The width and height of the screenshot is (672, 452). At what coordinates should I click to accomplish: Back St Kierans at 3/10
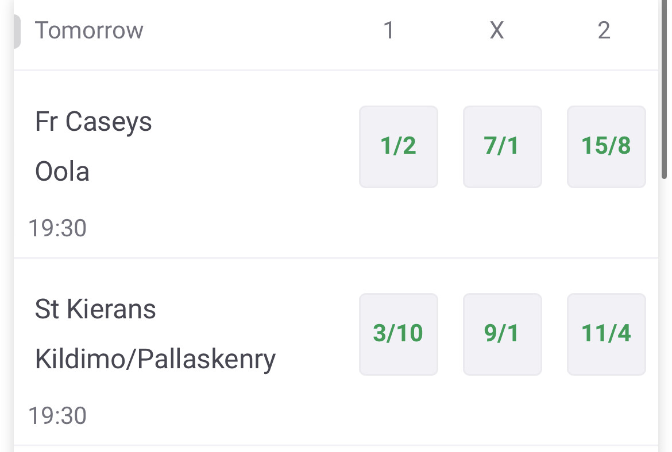(x=398, y=334)
